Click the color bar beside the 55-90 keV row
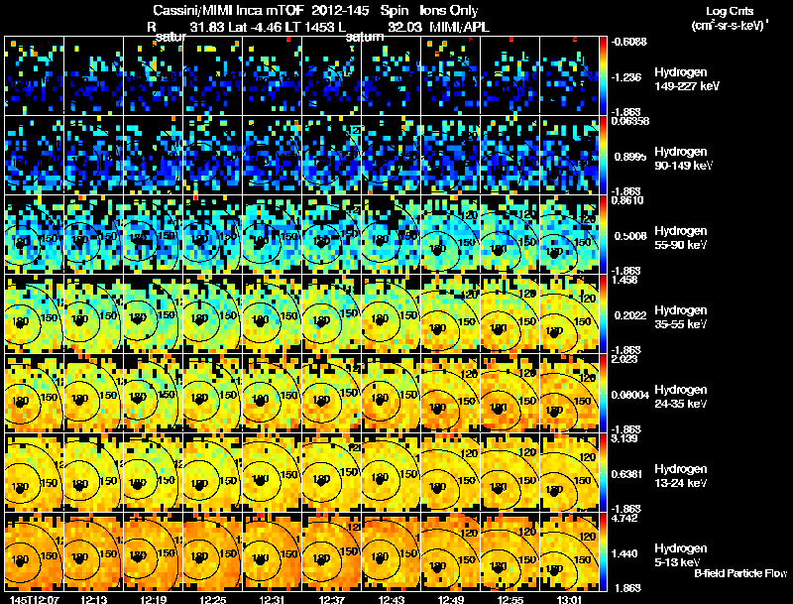Screen dimensions: 793x604 603,234
